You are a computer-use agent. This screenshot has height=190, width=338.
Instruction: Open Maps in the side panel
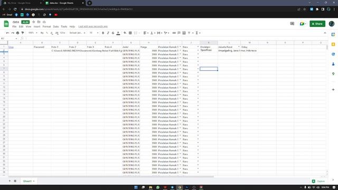tap(333, 74)
